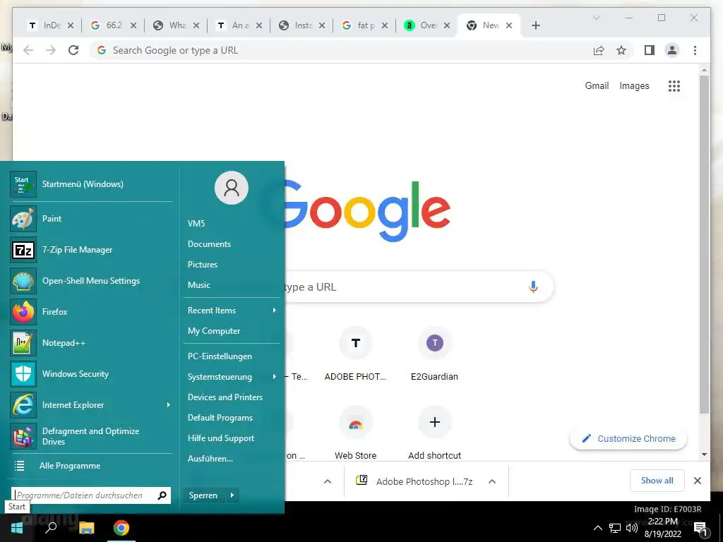Open Gmail link
Image resolution: width=723 pixels, height=542 pixels.
pyautogui.click(x=597, y=85)
